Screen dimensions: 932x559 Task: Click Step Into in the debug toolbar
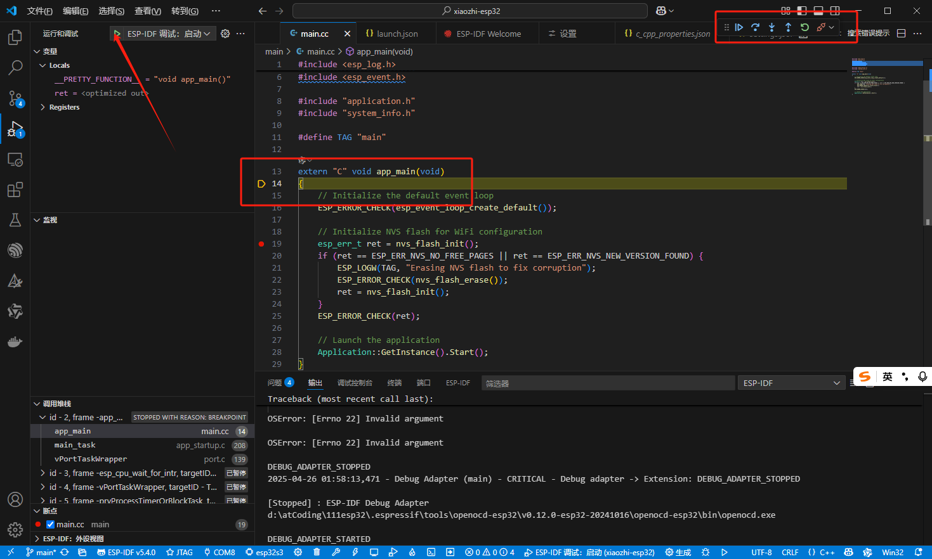coord(771,27)
